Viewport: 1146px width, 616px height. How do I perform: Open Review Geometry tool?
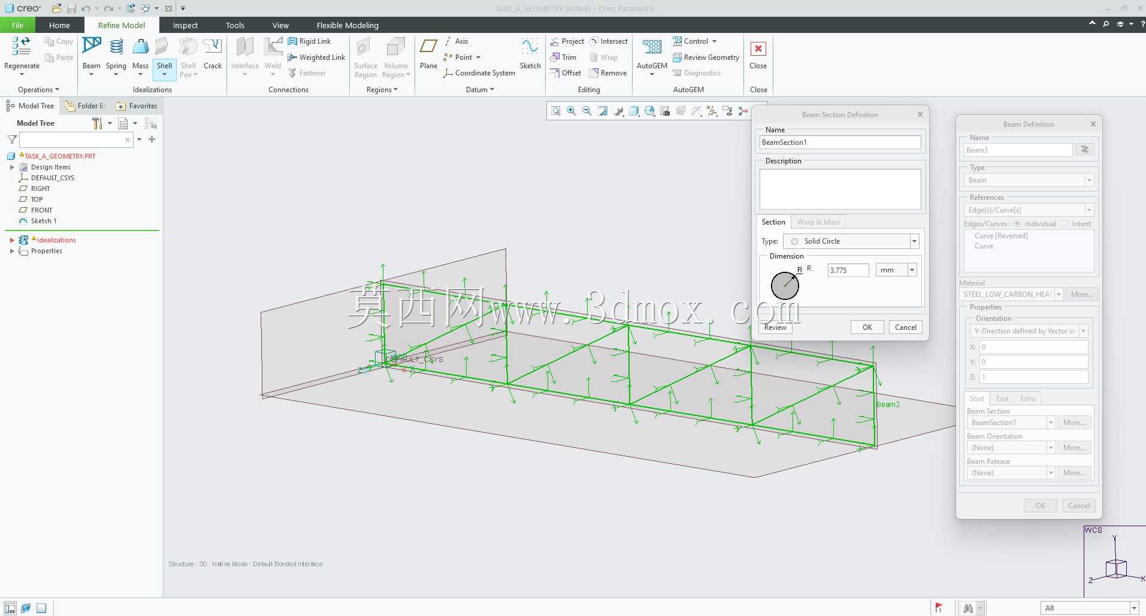click(x=706, y=57)
